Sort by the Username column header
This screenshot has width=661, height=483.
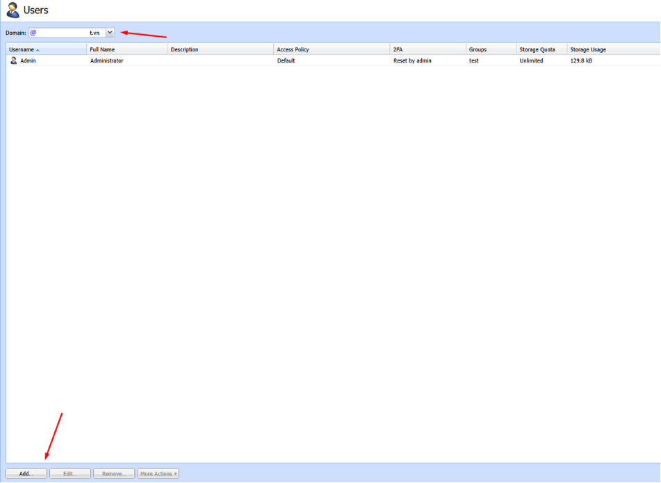[47, 49]
